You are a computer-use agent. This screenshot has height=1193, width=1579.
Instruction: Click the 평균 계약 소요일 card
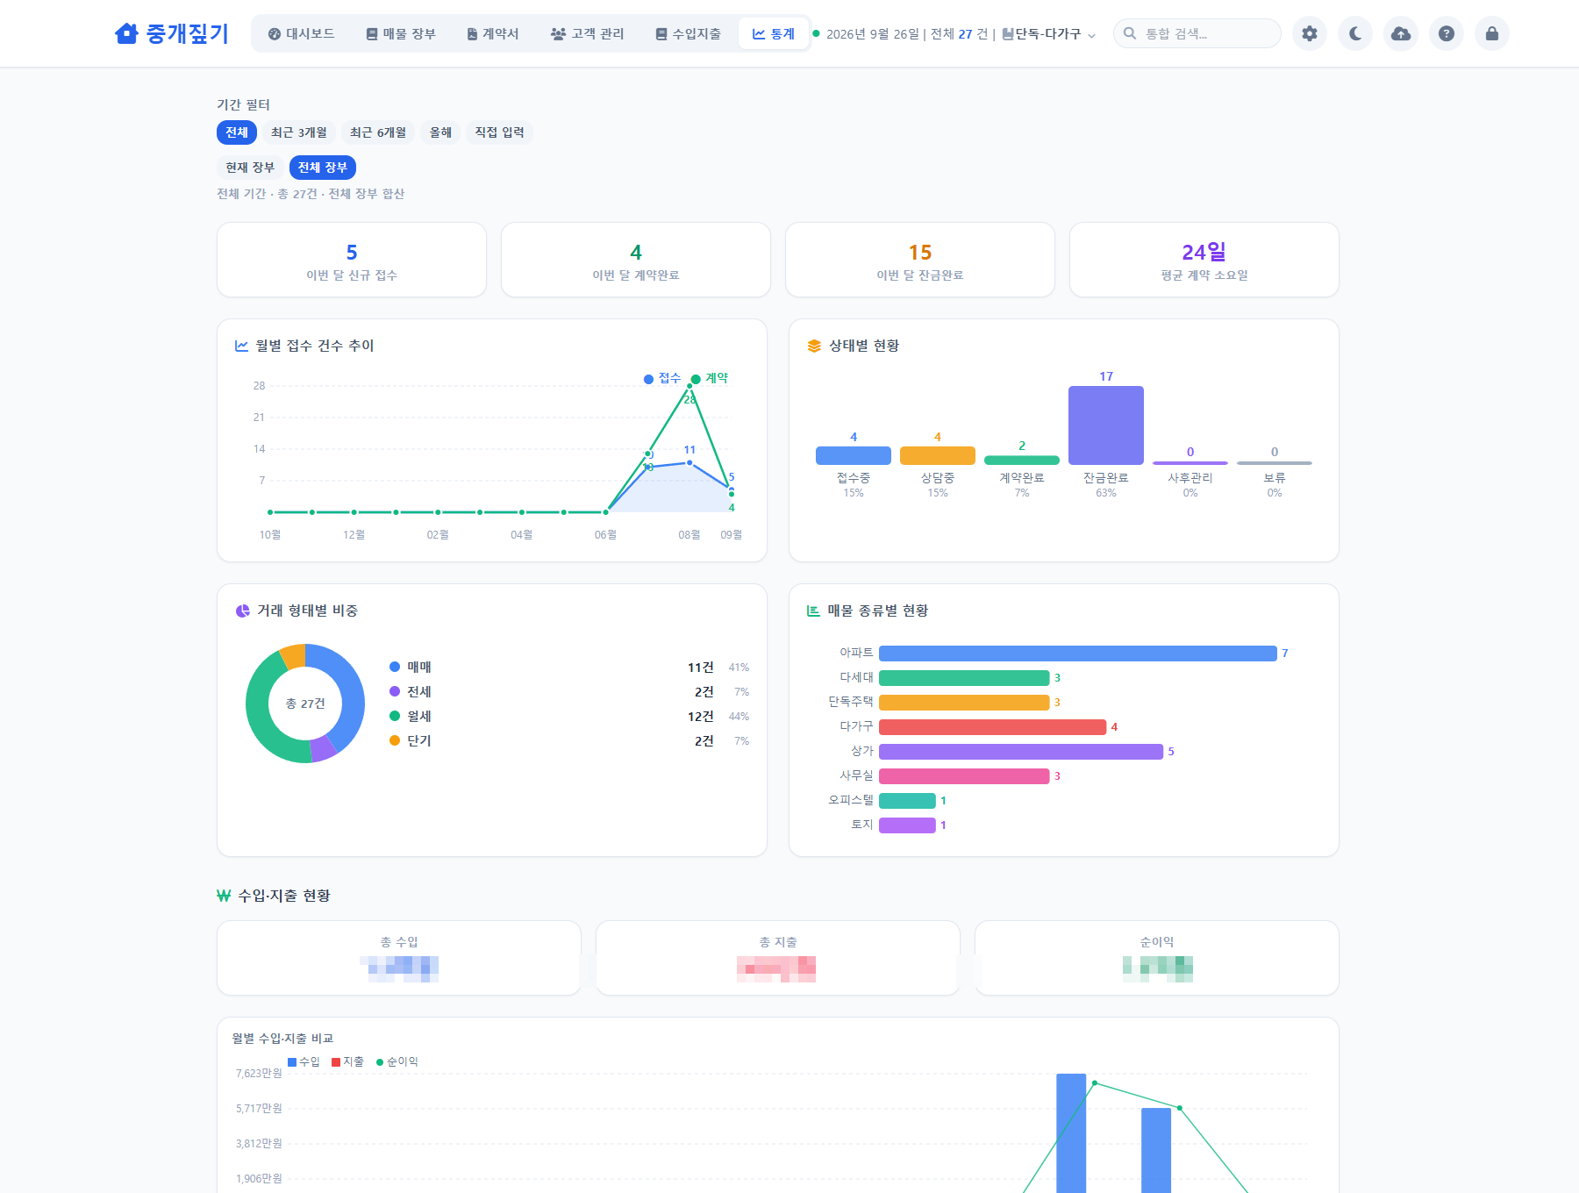1204,260
